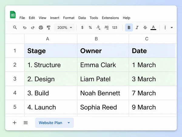This screenshot has width=182, height=137.
Task: Select row 4 header
Action: coord(15,93)
